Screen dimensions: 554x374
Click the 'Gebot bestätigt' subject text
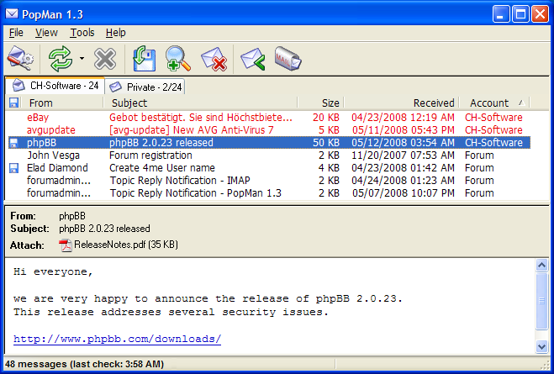(x=201, y=118)
